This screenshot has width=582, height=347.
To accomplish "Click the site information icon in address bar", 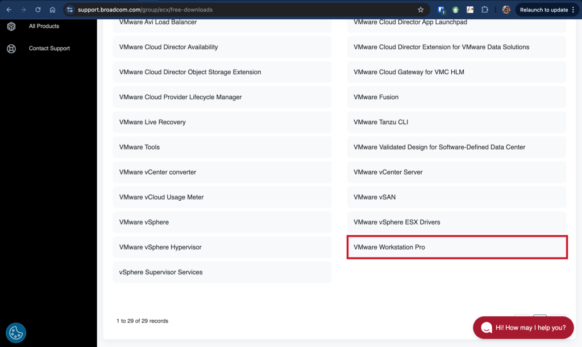I will (69, 9).
